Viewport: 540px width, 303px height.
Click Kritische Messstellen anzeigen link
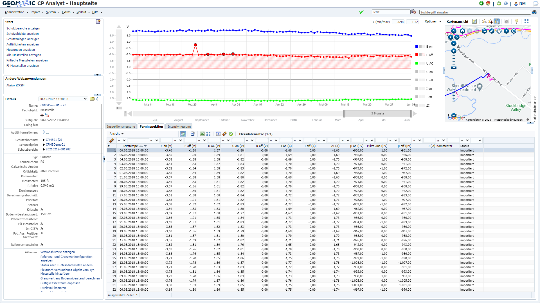[x=27, y=60]
